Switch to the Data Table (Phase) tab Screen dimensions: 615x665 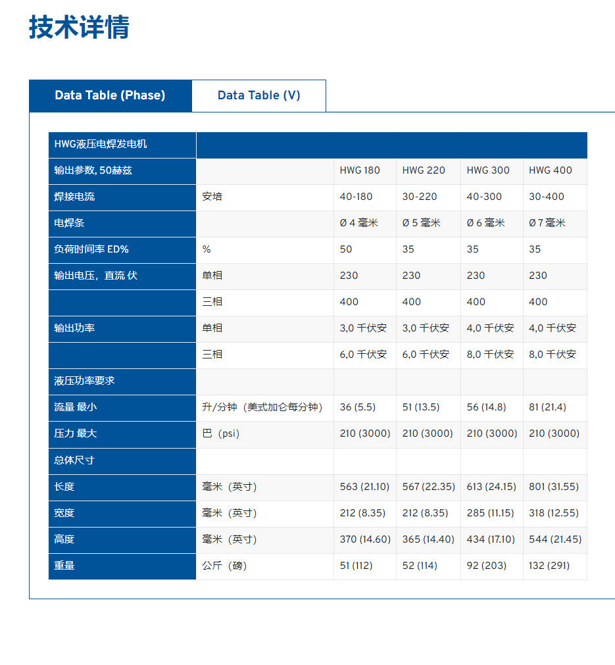pos(110,95)
